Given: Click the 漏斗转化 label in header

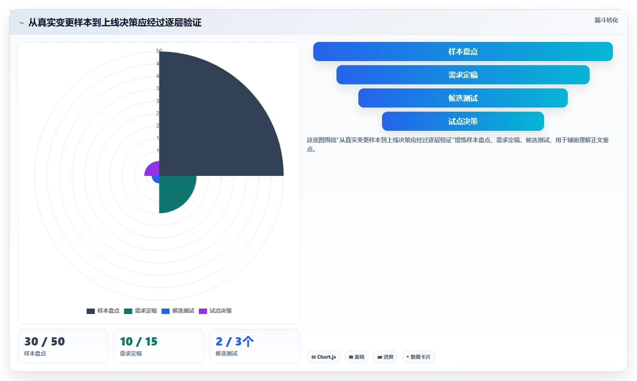Looking at the screenshot, I should tap(606, 20).
